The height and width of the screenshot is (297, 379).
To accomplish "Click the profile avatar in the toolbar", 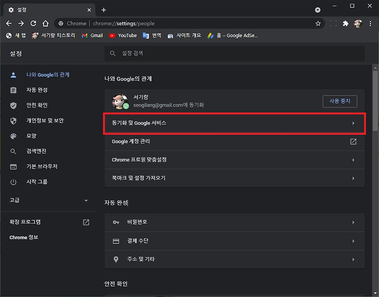I will pos(358,23).
